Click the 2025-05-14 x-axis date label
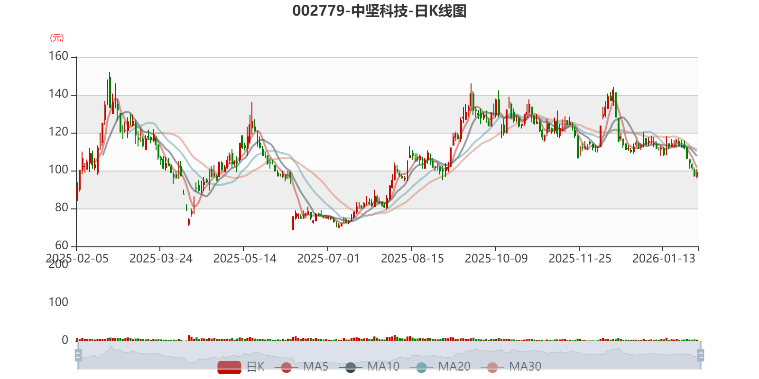This screenshot has width=759, height=379. pyautogui.click(x=245, y=259)
